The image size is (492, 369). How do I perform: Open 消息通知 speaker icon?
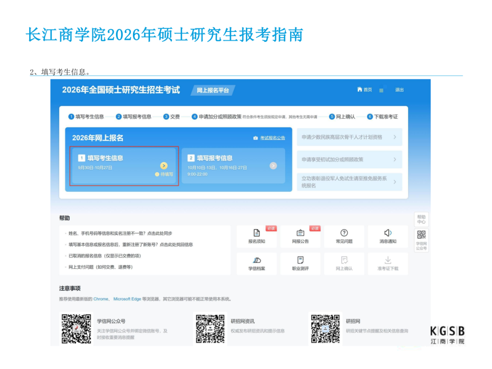pos(388,233)
